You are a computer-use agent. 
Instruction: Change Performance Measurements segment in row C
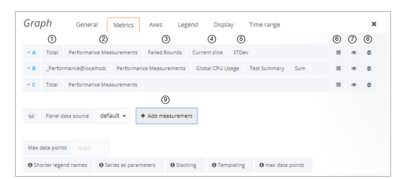pos(103,85)
